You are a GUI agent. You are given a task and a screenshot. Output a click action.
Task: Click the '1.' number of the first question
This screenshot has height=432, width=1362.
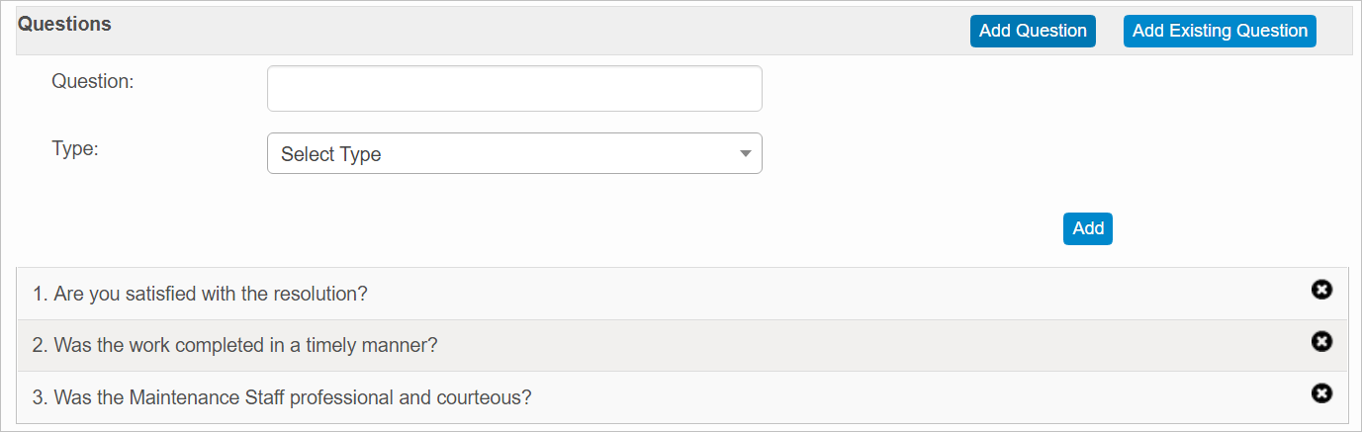(40, 294)
